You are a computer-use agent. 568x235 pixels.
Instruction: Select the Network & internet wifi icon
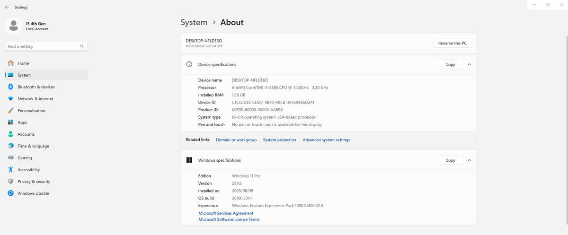(x=10, y=99)
